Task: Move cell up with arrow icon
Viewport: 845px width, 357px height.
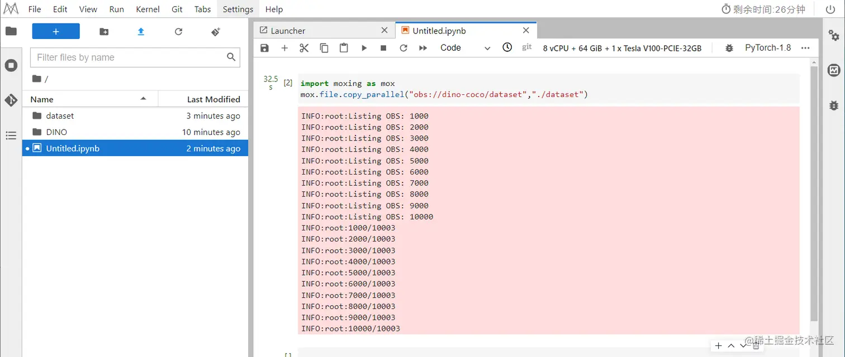Action: [731, 346]
